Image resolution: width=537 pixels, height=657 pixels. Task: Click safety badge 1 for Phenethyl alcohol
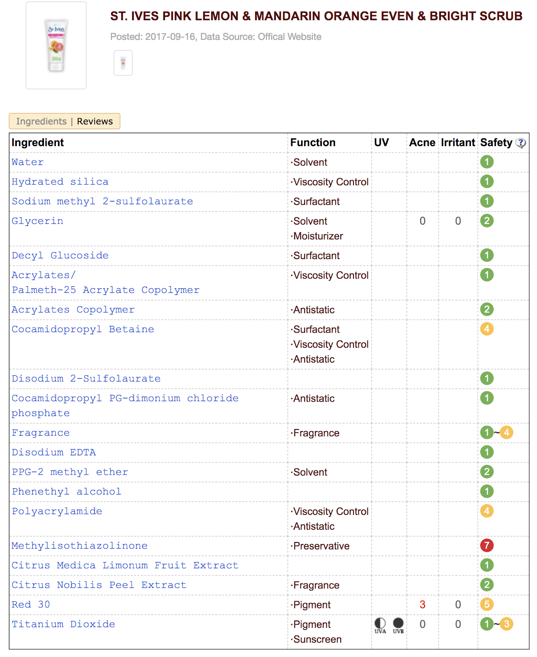(x=487, y=492)
